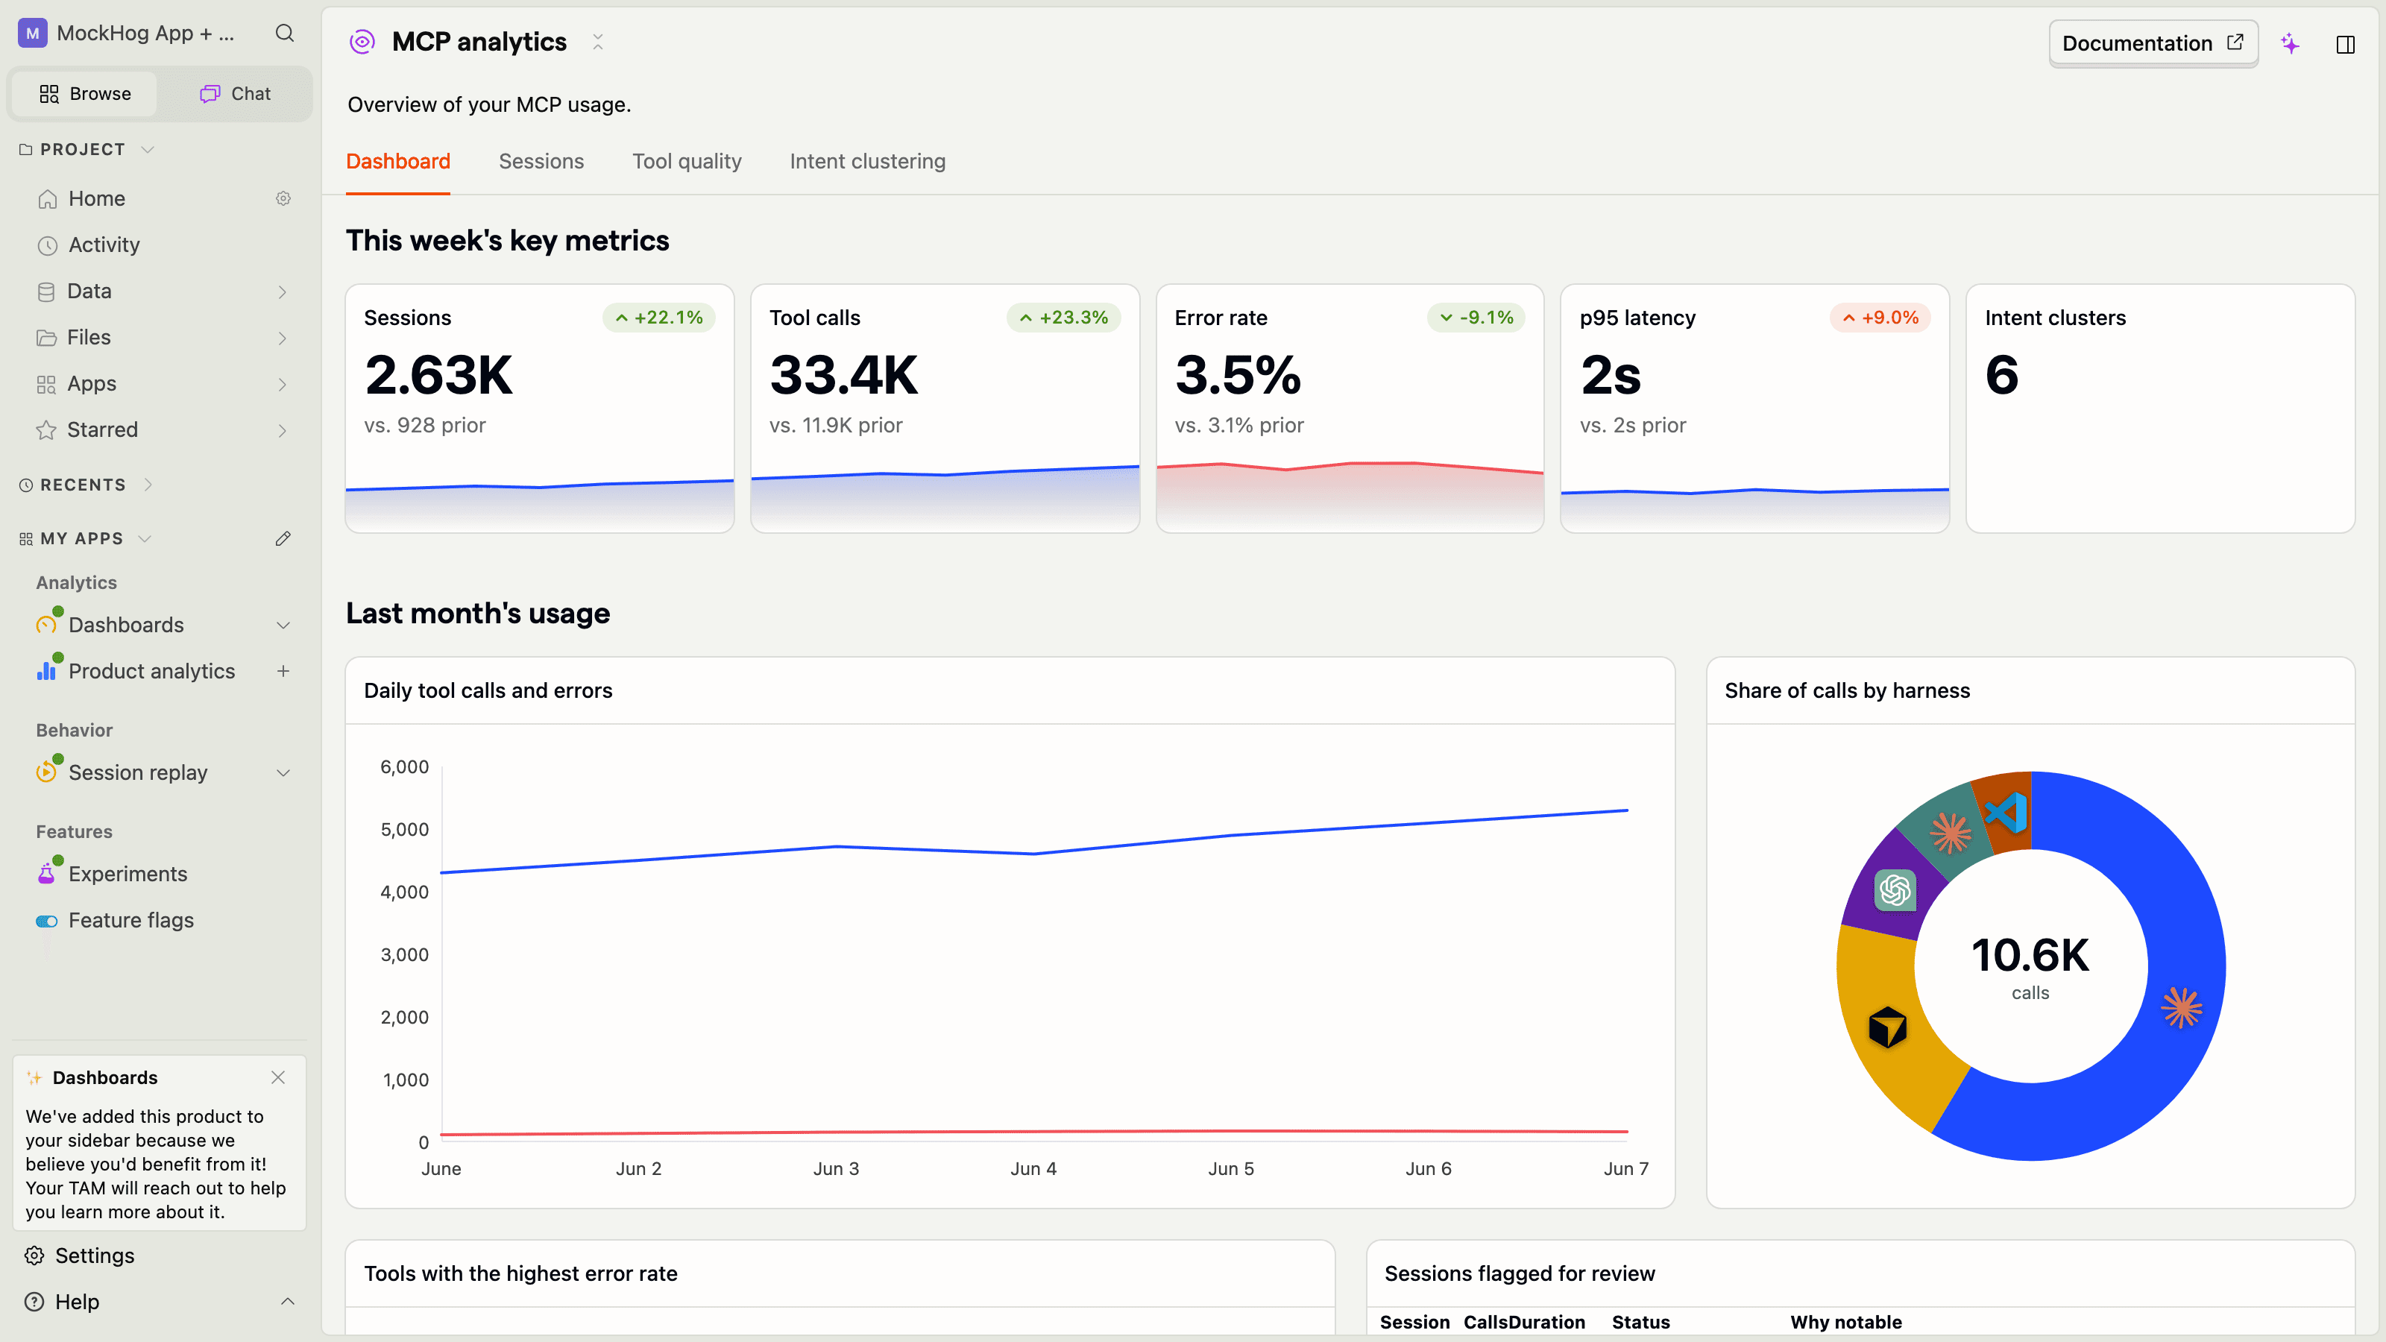Click the ChatGPT logo on the donut chart
2386x1342 pixels.
[x=1895, y=891]
